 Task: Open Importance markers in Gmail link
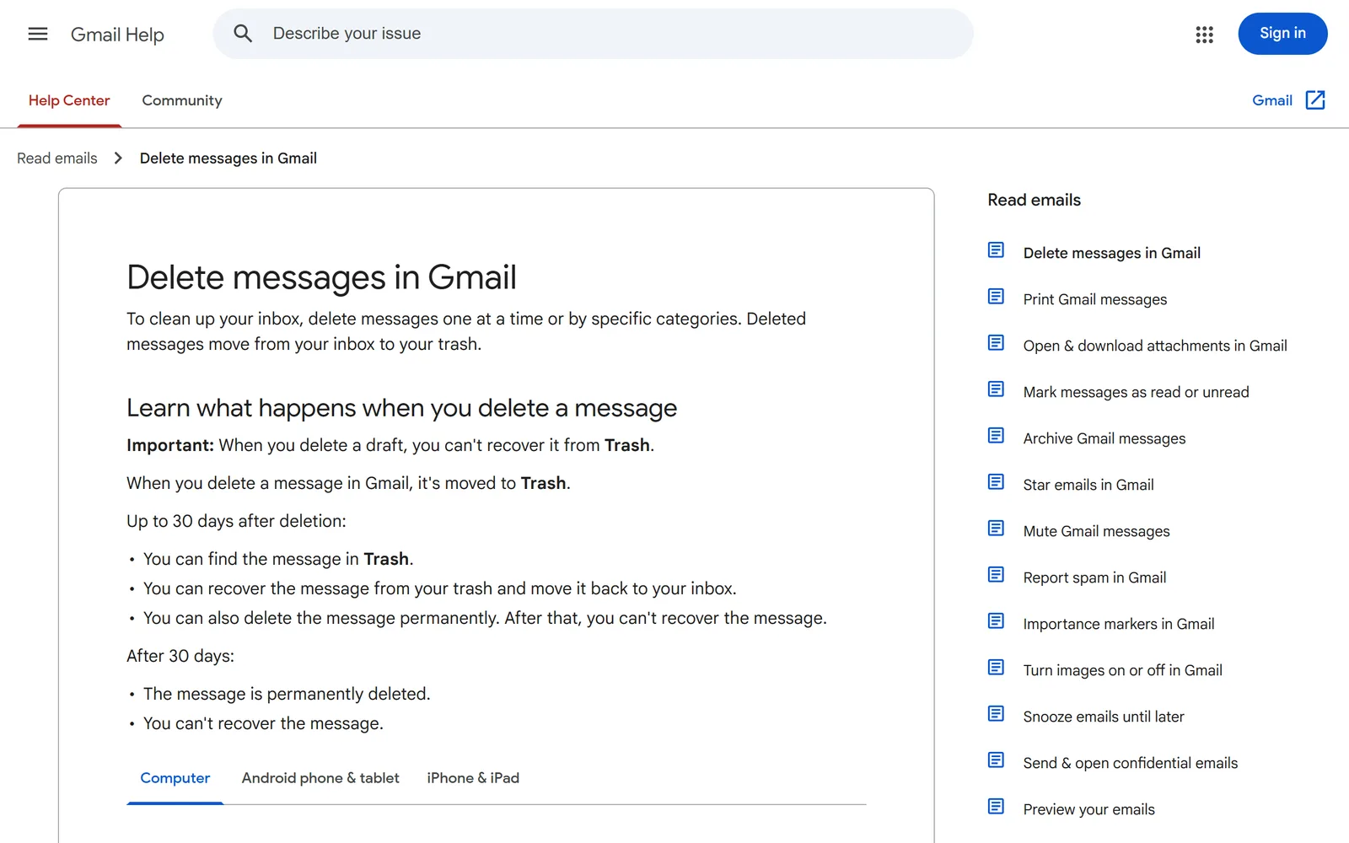coord(1119,624)
